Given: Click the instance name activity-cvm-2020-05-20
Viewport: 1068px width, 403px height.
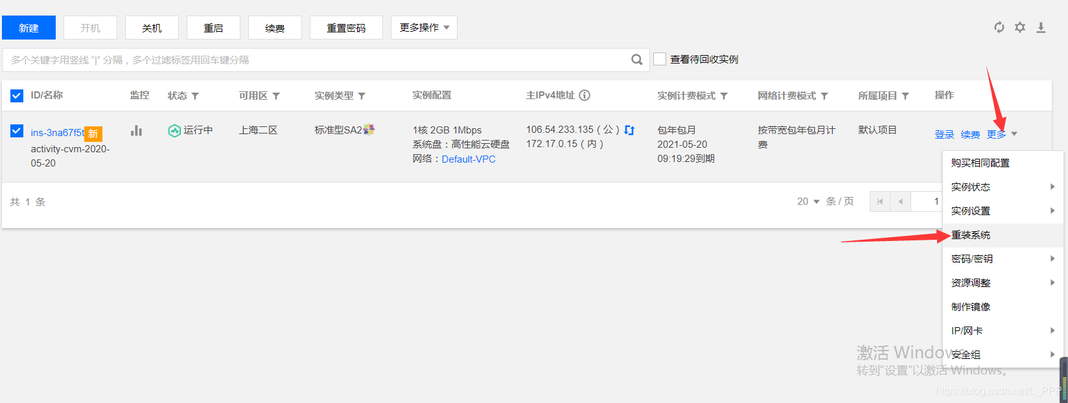Looking at the screenshot, I should tap(70, 156).
